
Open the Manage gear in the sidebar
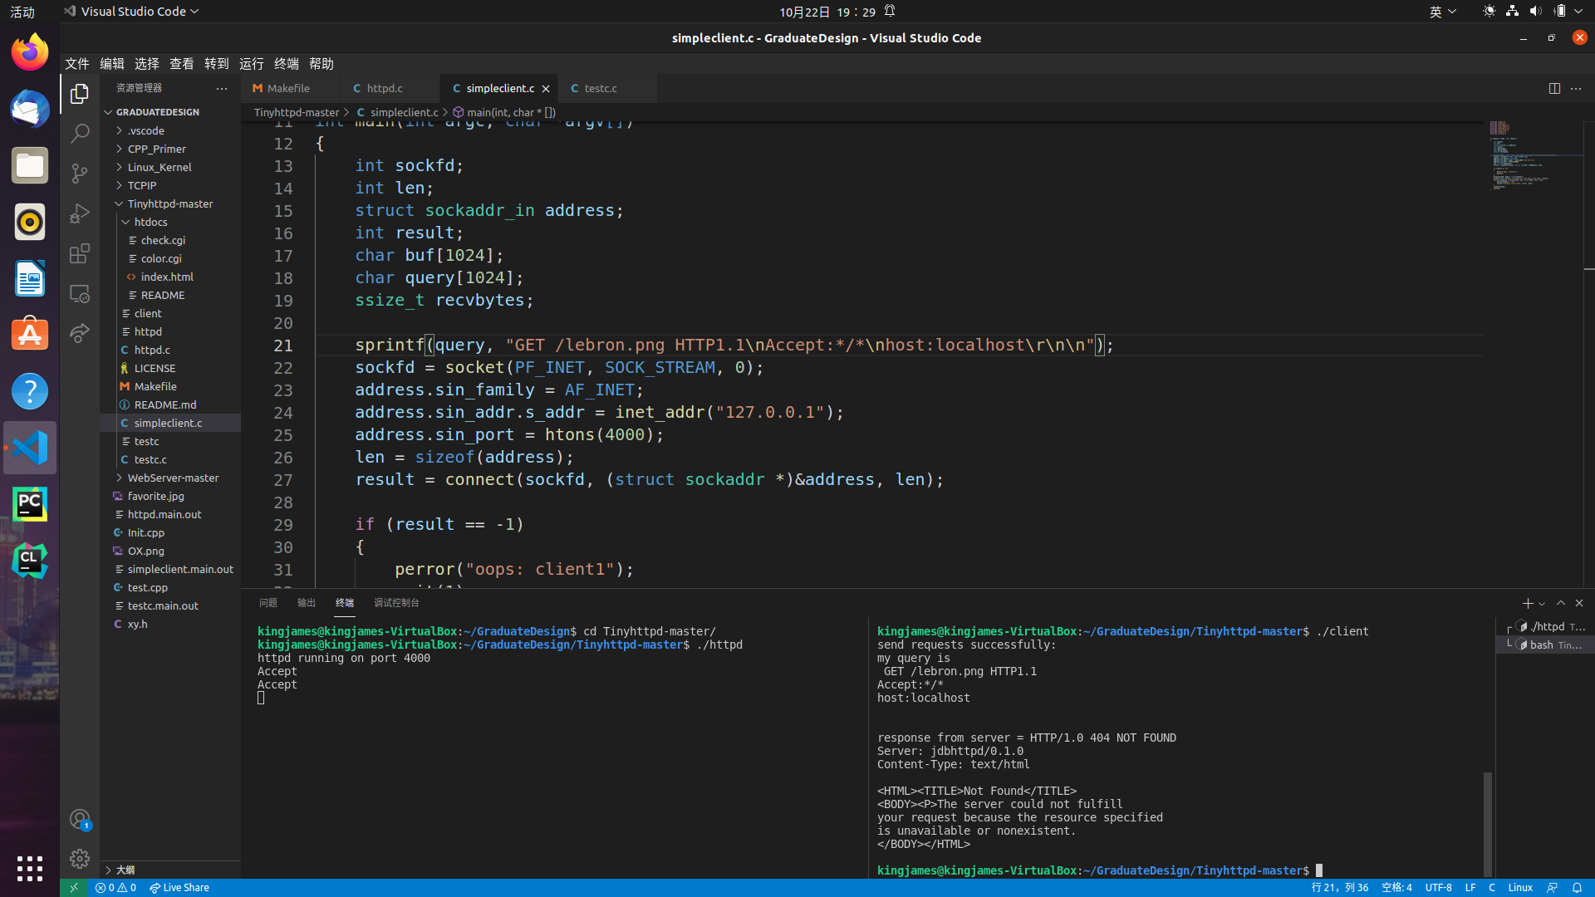coord(79,859)
